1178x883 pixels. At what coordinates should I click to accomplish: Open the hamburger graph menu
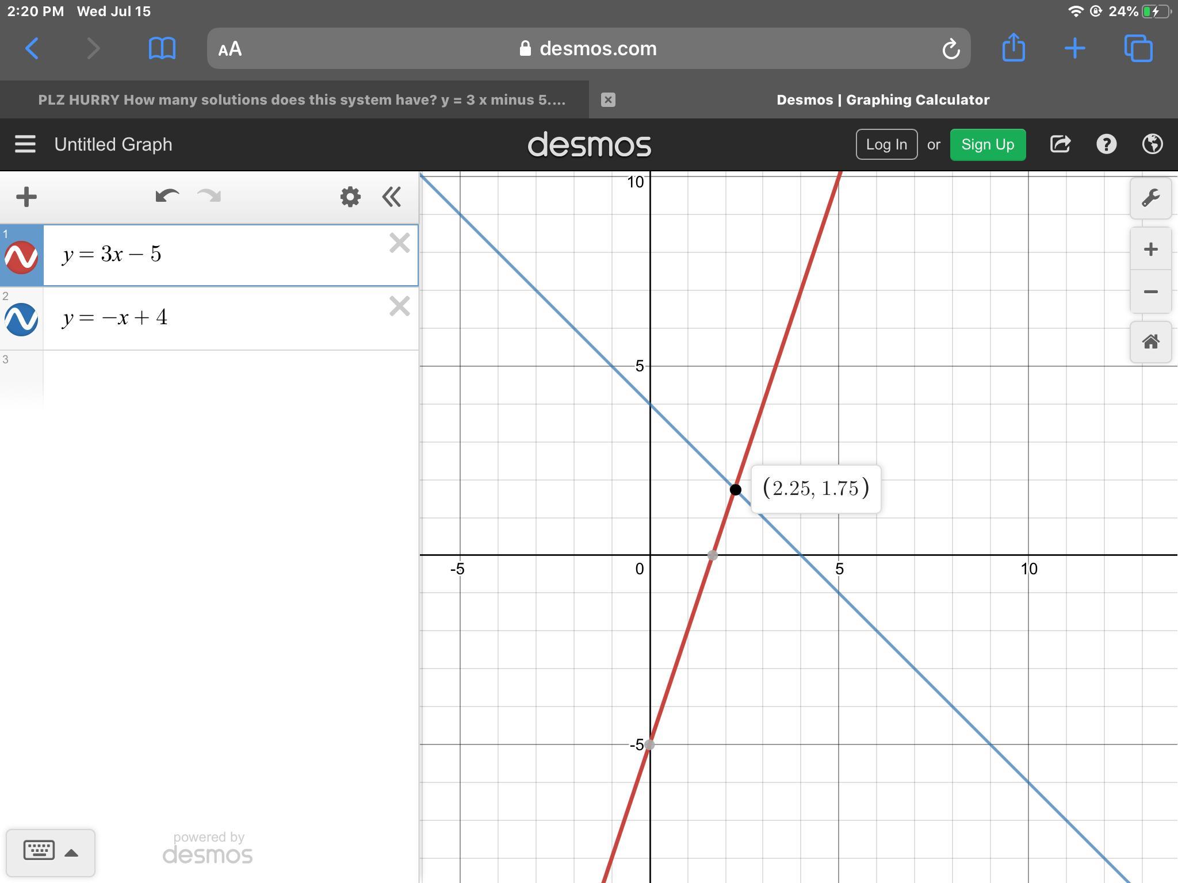(x=25, y=144)
